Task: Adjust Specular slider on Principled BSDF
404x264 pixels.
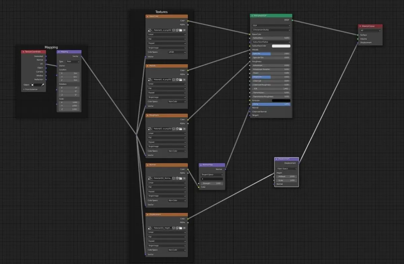Action: click(x=271, y=54)
